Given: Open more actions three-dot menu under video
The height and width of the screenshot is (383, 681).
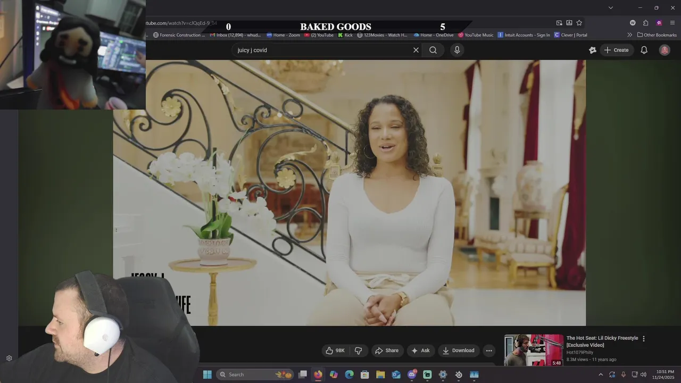Looking at the screenshot, I should tap(489, 351).
